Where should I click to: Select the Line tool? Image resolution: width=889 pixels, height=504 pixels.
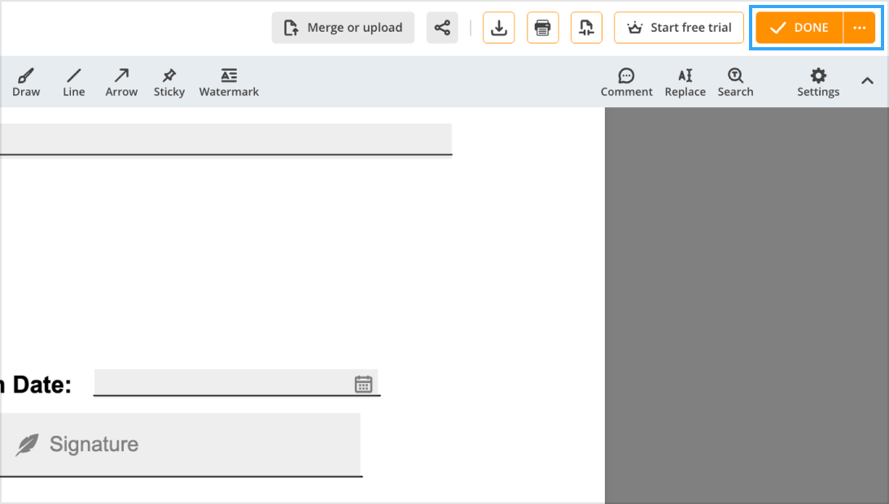tap(73, 80)
